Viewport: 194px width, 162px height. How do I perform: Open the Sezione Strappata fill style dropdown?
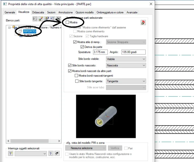(126, 42)
